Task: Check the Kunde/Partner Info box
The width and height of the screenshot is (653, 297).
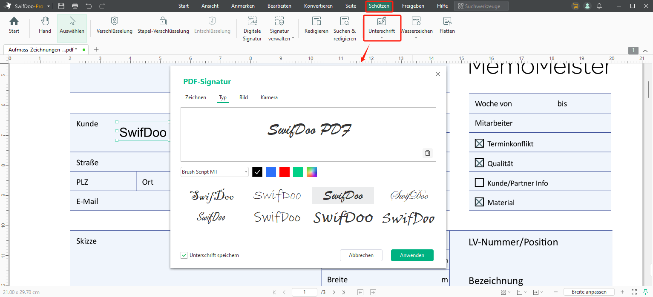Action: coord(479,182)
